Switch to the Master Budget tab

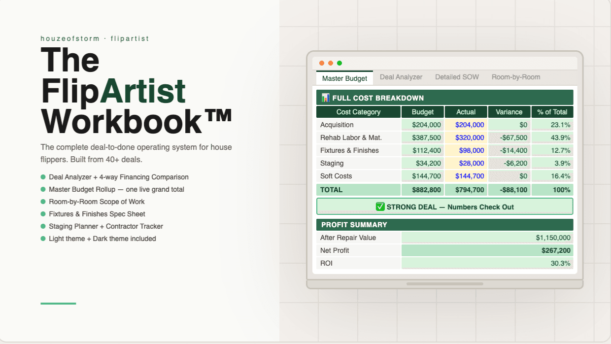[x=344, y=78]
